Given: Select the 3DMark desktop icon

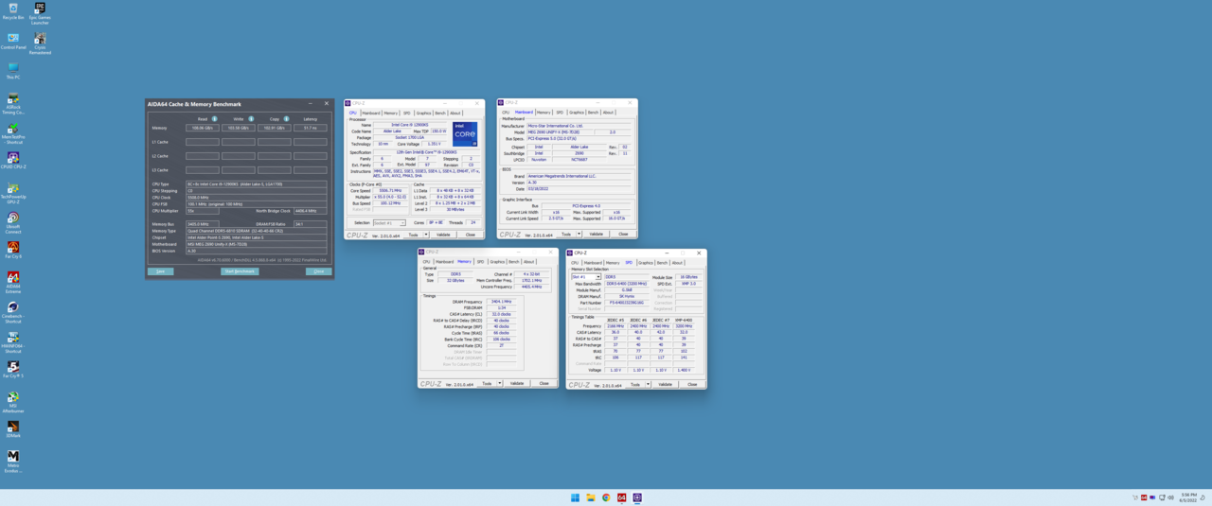Looking at the screenshot, I should tap(13, 427).
